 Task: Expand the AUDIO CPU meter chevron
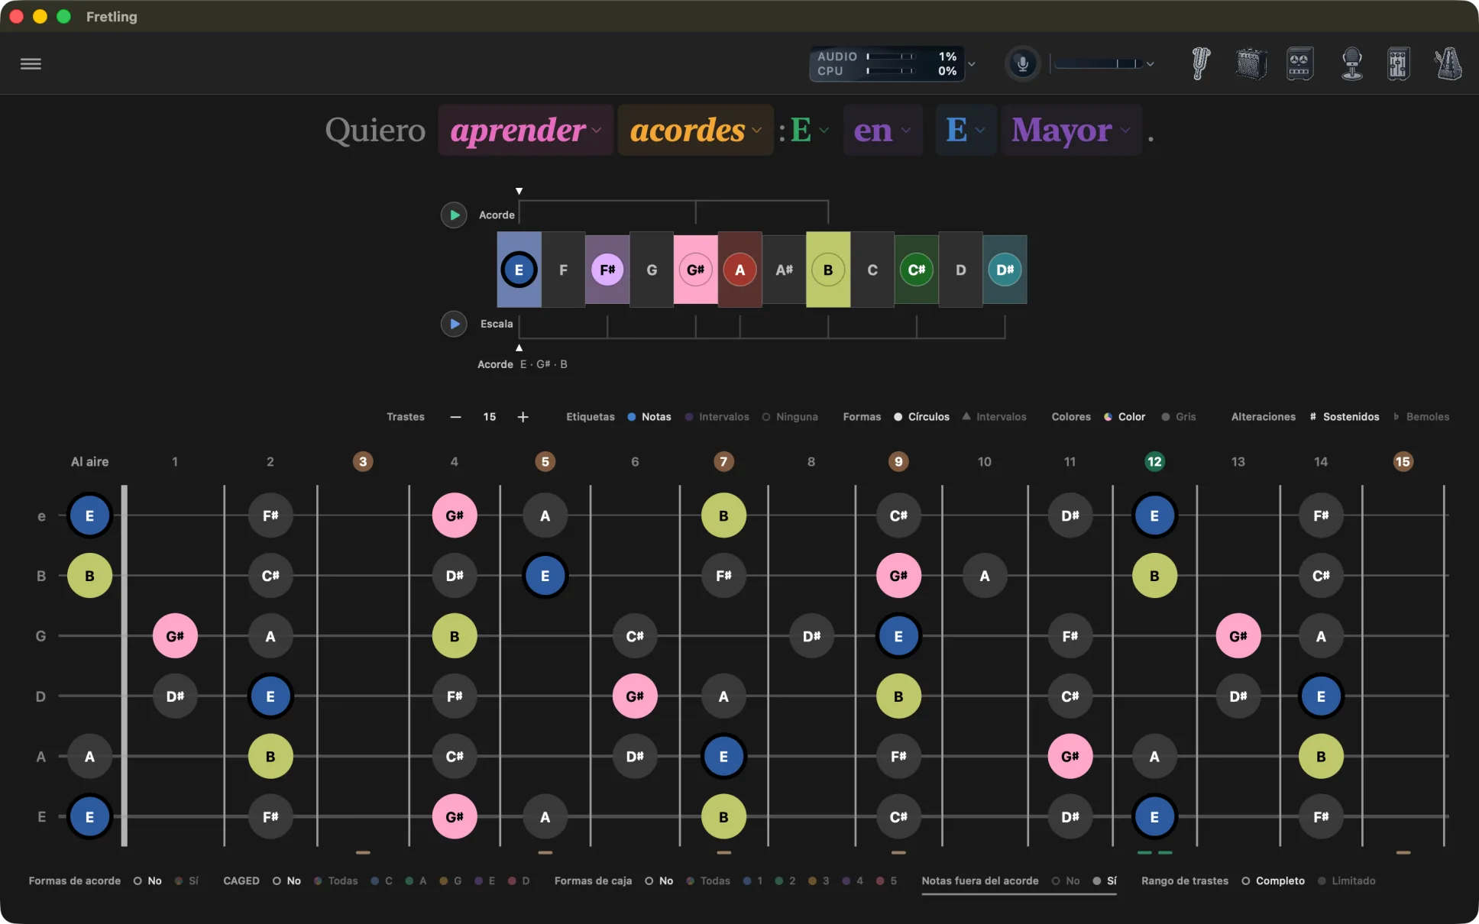point(972,64)
